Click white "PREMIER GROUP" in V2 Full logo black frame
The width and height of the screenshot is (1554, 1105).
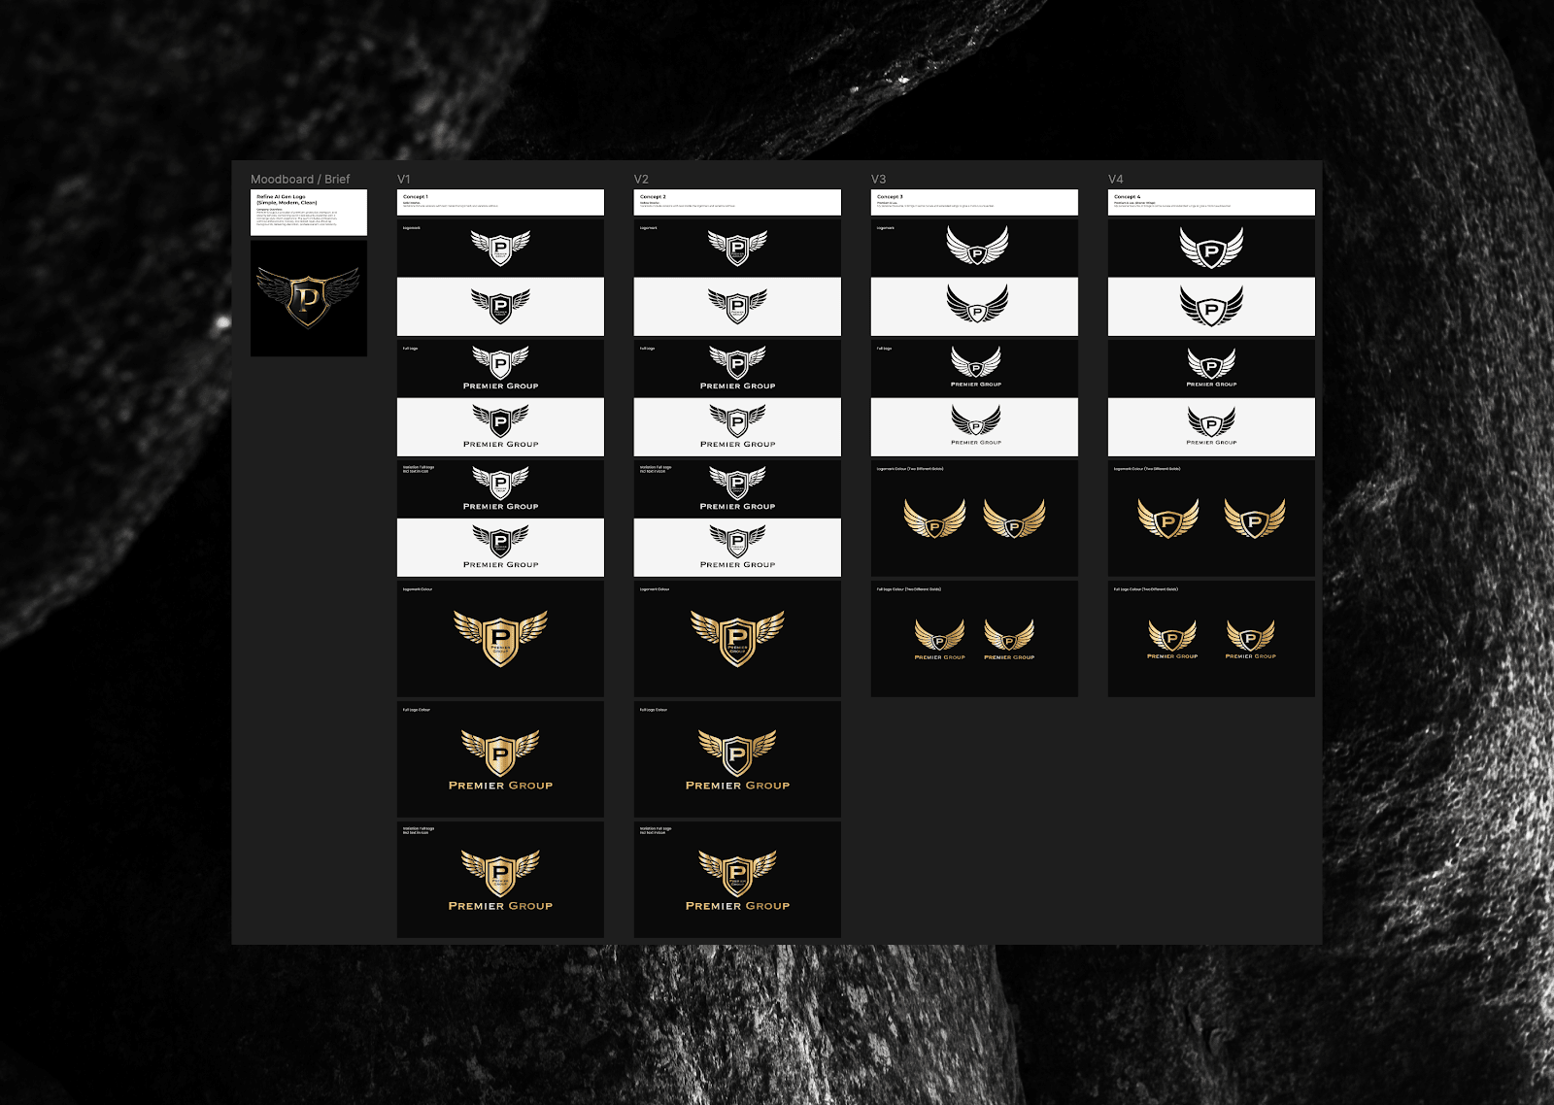click(737, 386)
